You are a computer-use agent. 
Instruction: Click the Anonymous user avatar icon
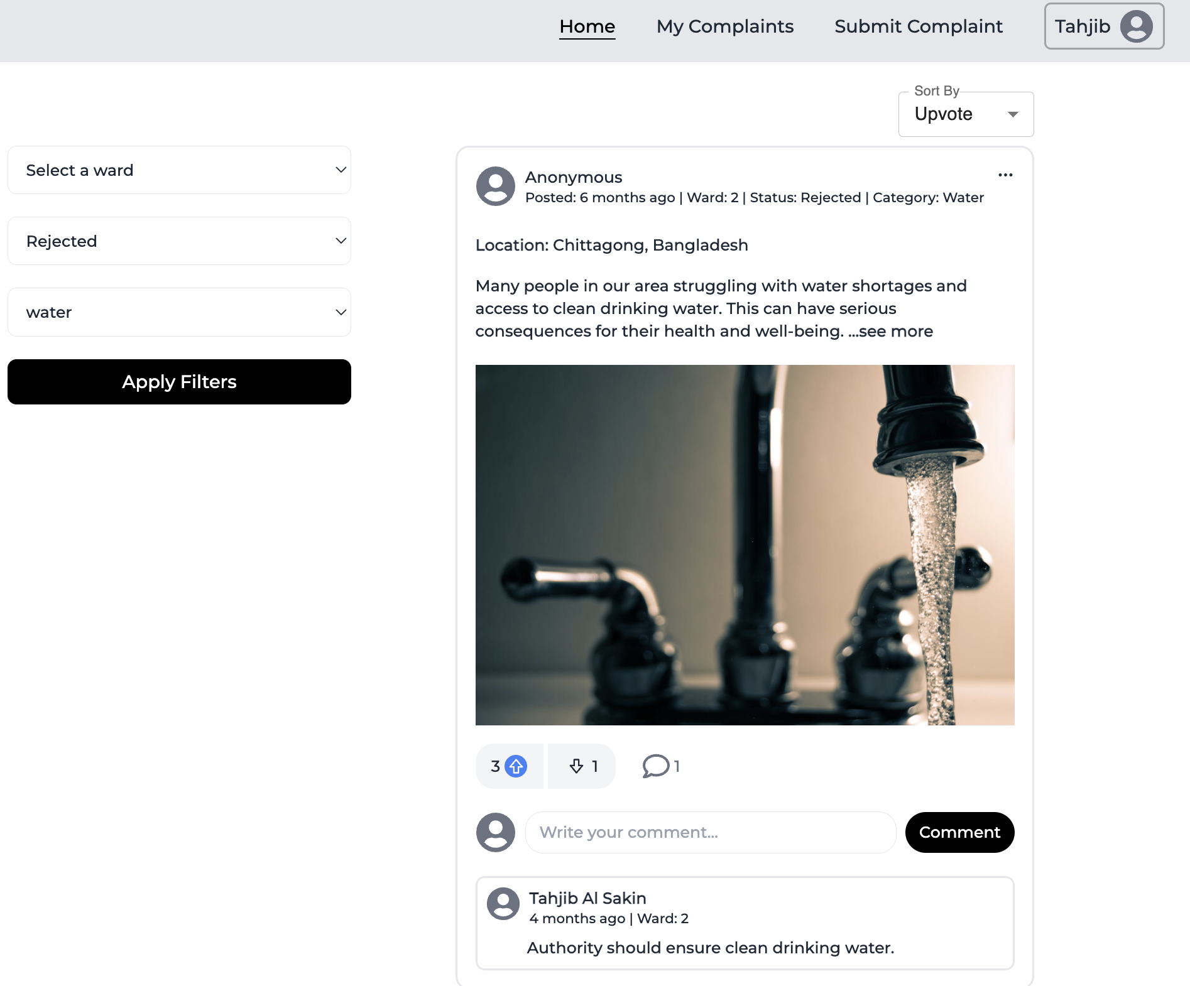coord(495,186)
